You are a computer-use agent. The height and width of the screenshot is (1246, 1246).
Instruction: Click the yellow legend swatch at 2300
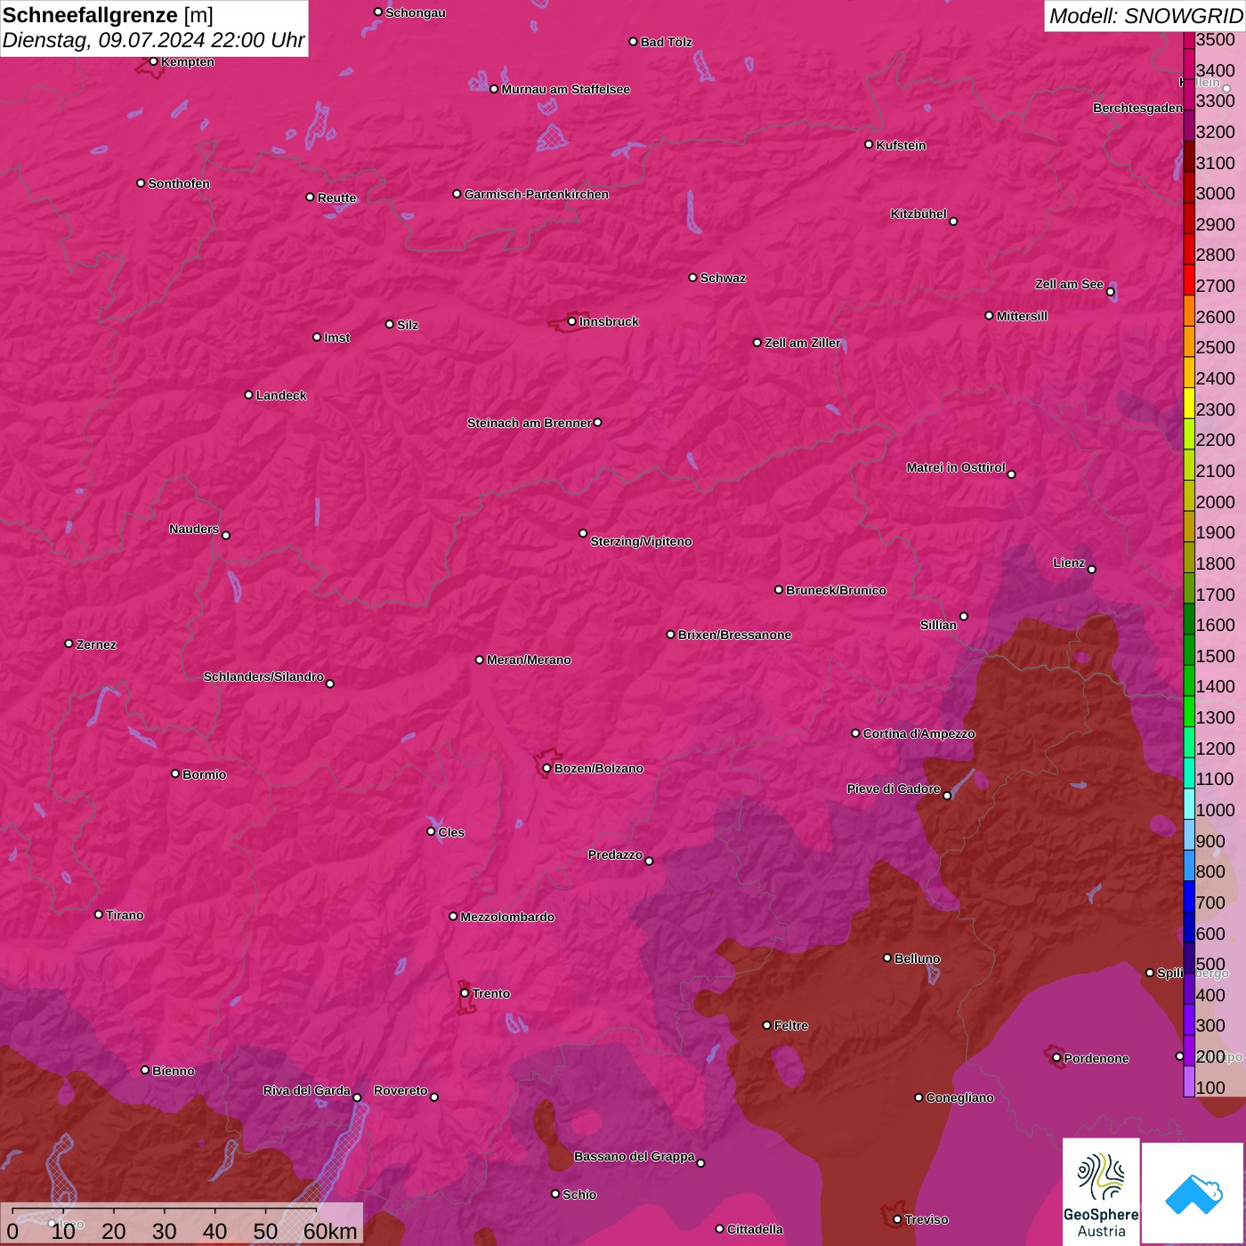click(1188, 402)
